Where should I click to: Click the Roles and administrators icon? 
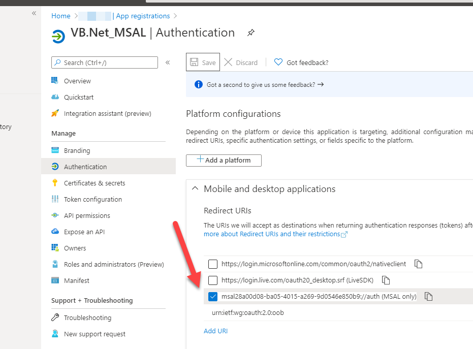coord(55,264)
